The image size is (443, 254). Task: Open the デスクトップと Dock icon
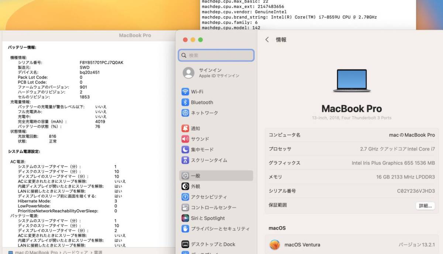coord(185,244)
